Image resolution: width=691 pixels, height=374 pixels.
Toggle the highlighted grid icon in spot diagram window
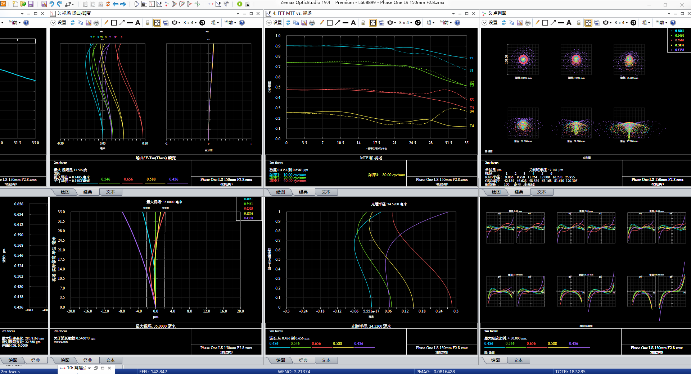pyautogui.click(x=588, y=23)
